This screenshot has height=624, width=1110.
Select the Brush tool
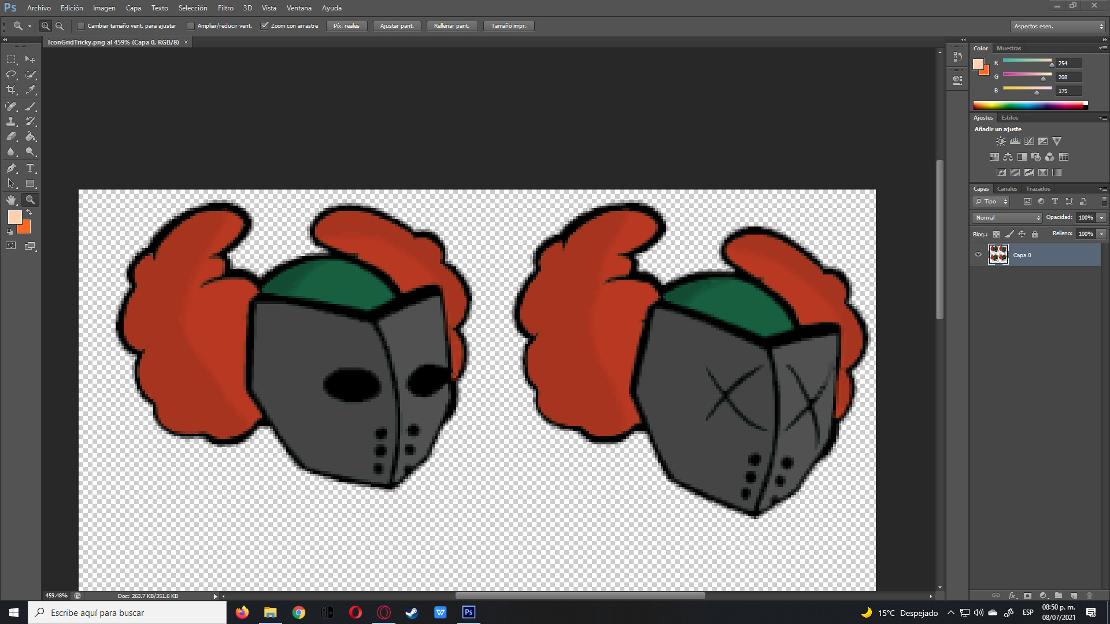[x=31, y=106]
